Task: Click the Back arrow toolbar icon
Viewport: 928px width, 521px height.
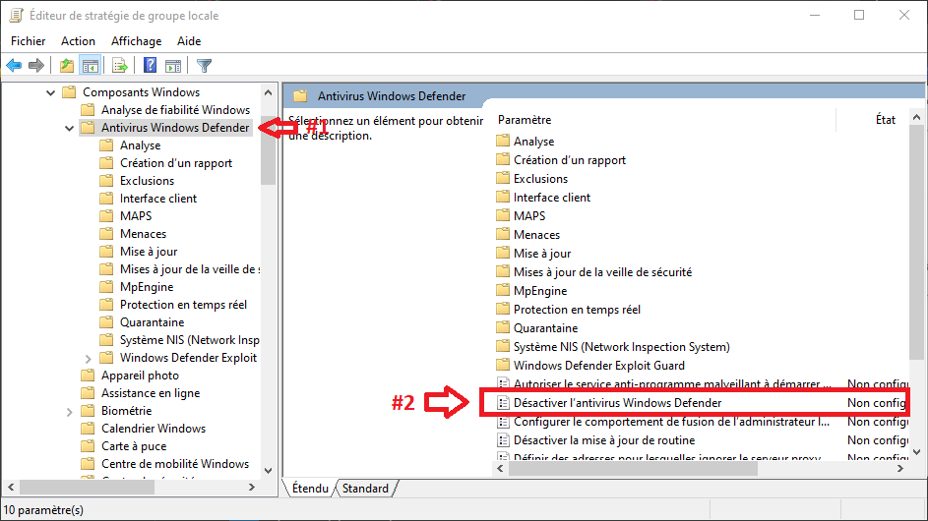Action: pos(14,65)
